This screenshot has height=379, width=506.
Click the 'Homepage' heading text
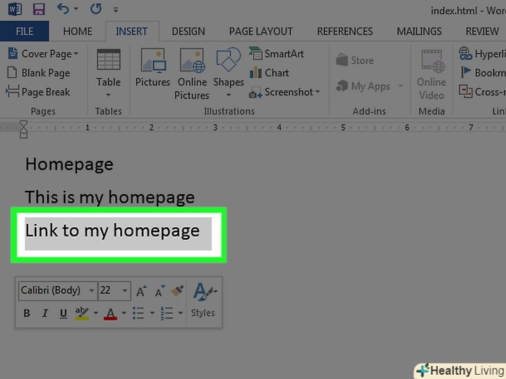point(70,165)
